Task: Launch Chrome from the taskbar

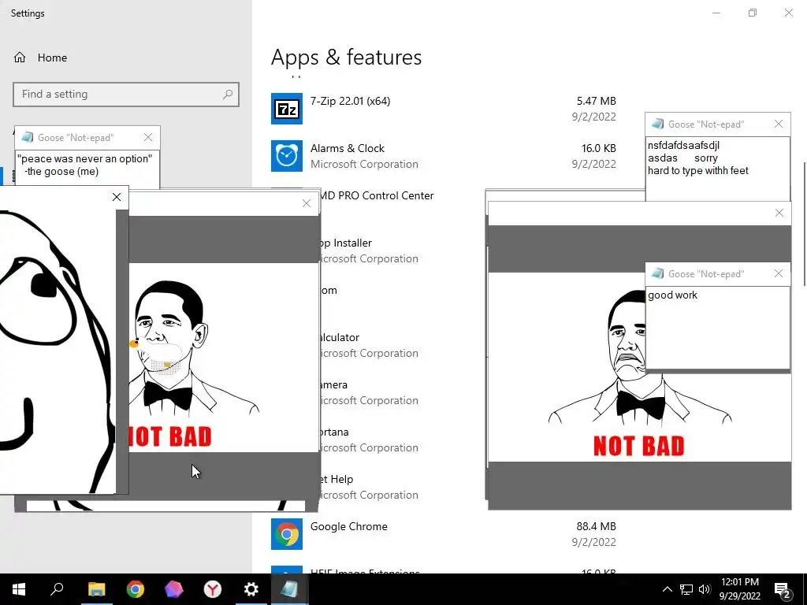Action: [x=136, y=589]
